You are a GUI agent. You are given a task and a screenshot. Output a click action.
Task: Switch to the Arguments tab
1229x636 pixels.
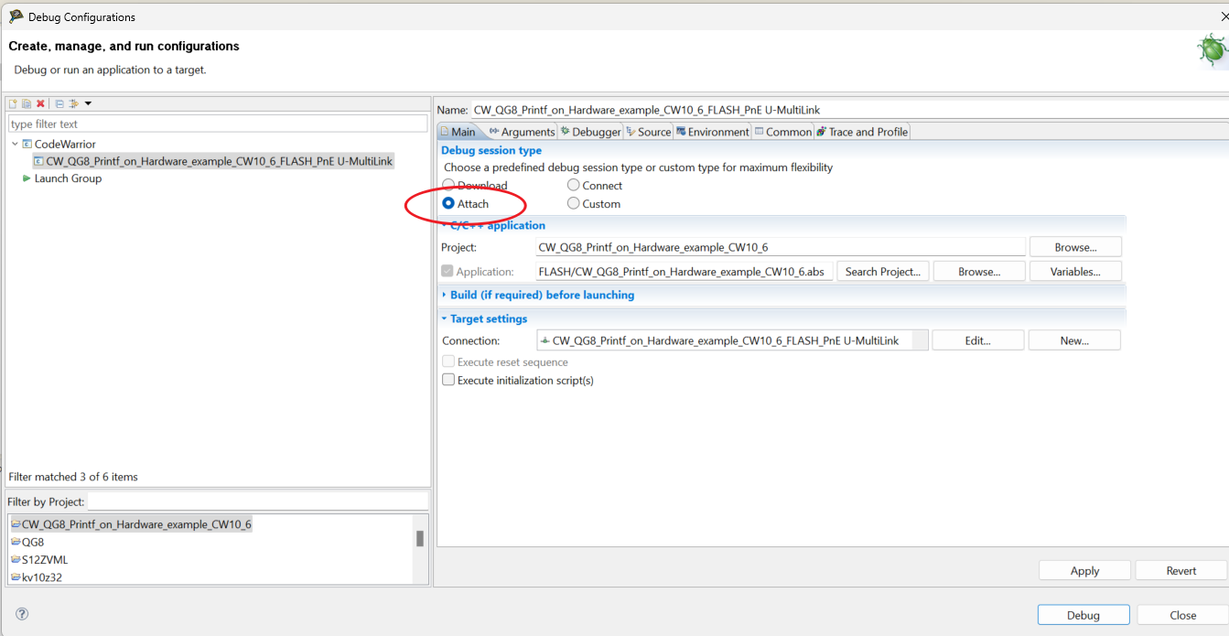click(522, 132)
